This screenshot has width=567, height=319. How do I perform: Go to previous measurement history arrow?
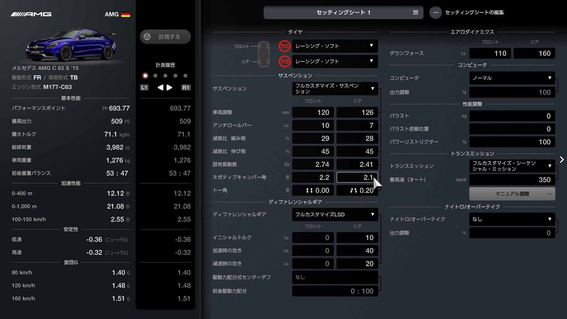pos(160,87)
